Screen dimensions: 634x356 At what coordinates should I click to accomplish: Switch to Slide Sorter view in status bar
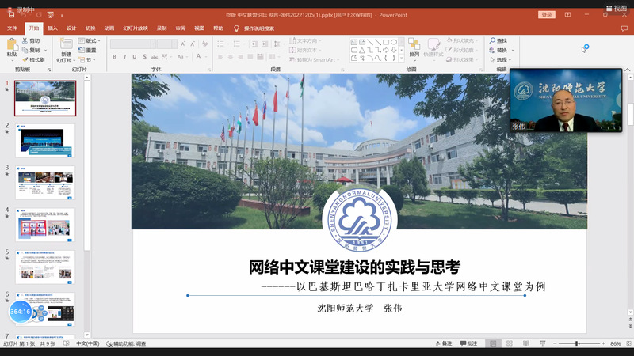(x=510, y=343)
